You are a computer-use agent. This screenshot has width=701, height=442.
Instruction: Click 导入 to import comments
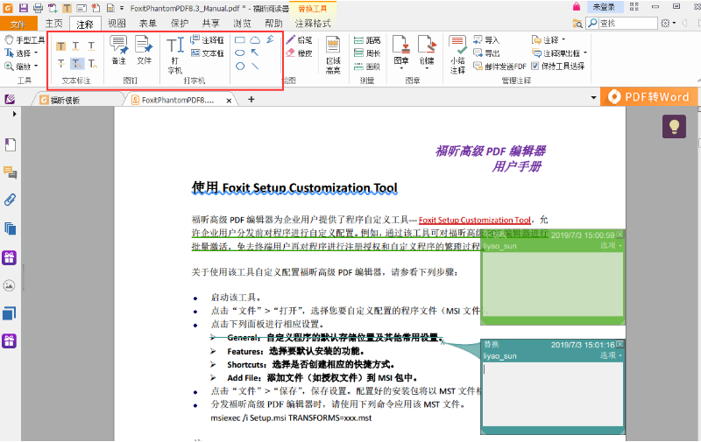(486, 39)
